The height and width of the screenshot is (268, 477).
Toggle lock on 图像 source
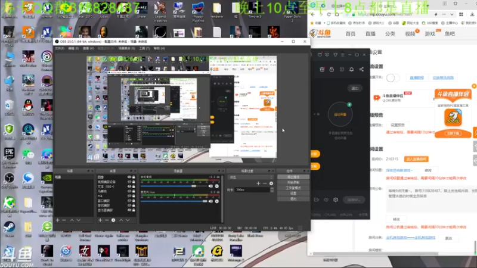(x=134, y=177)
